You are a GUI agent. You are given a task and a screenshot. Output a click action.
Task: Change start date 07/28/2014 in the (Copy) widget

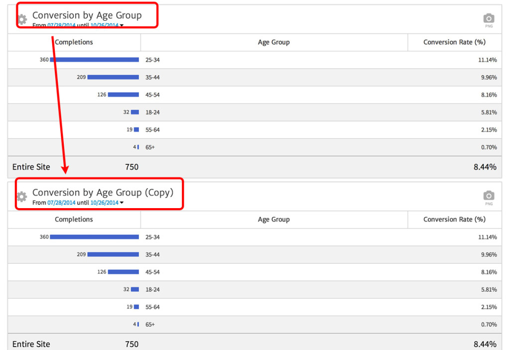point(61,203)
